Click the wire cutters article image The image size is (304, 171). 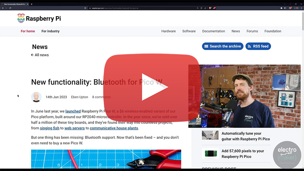(x=106, y=159)
